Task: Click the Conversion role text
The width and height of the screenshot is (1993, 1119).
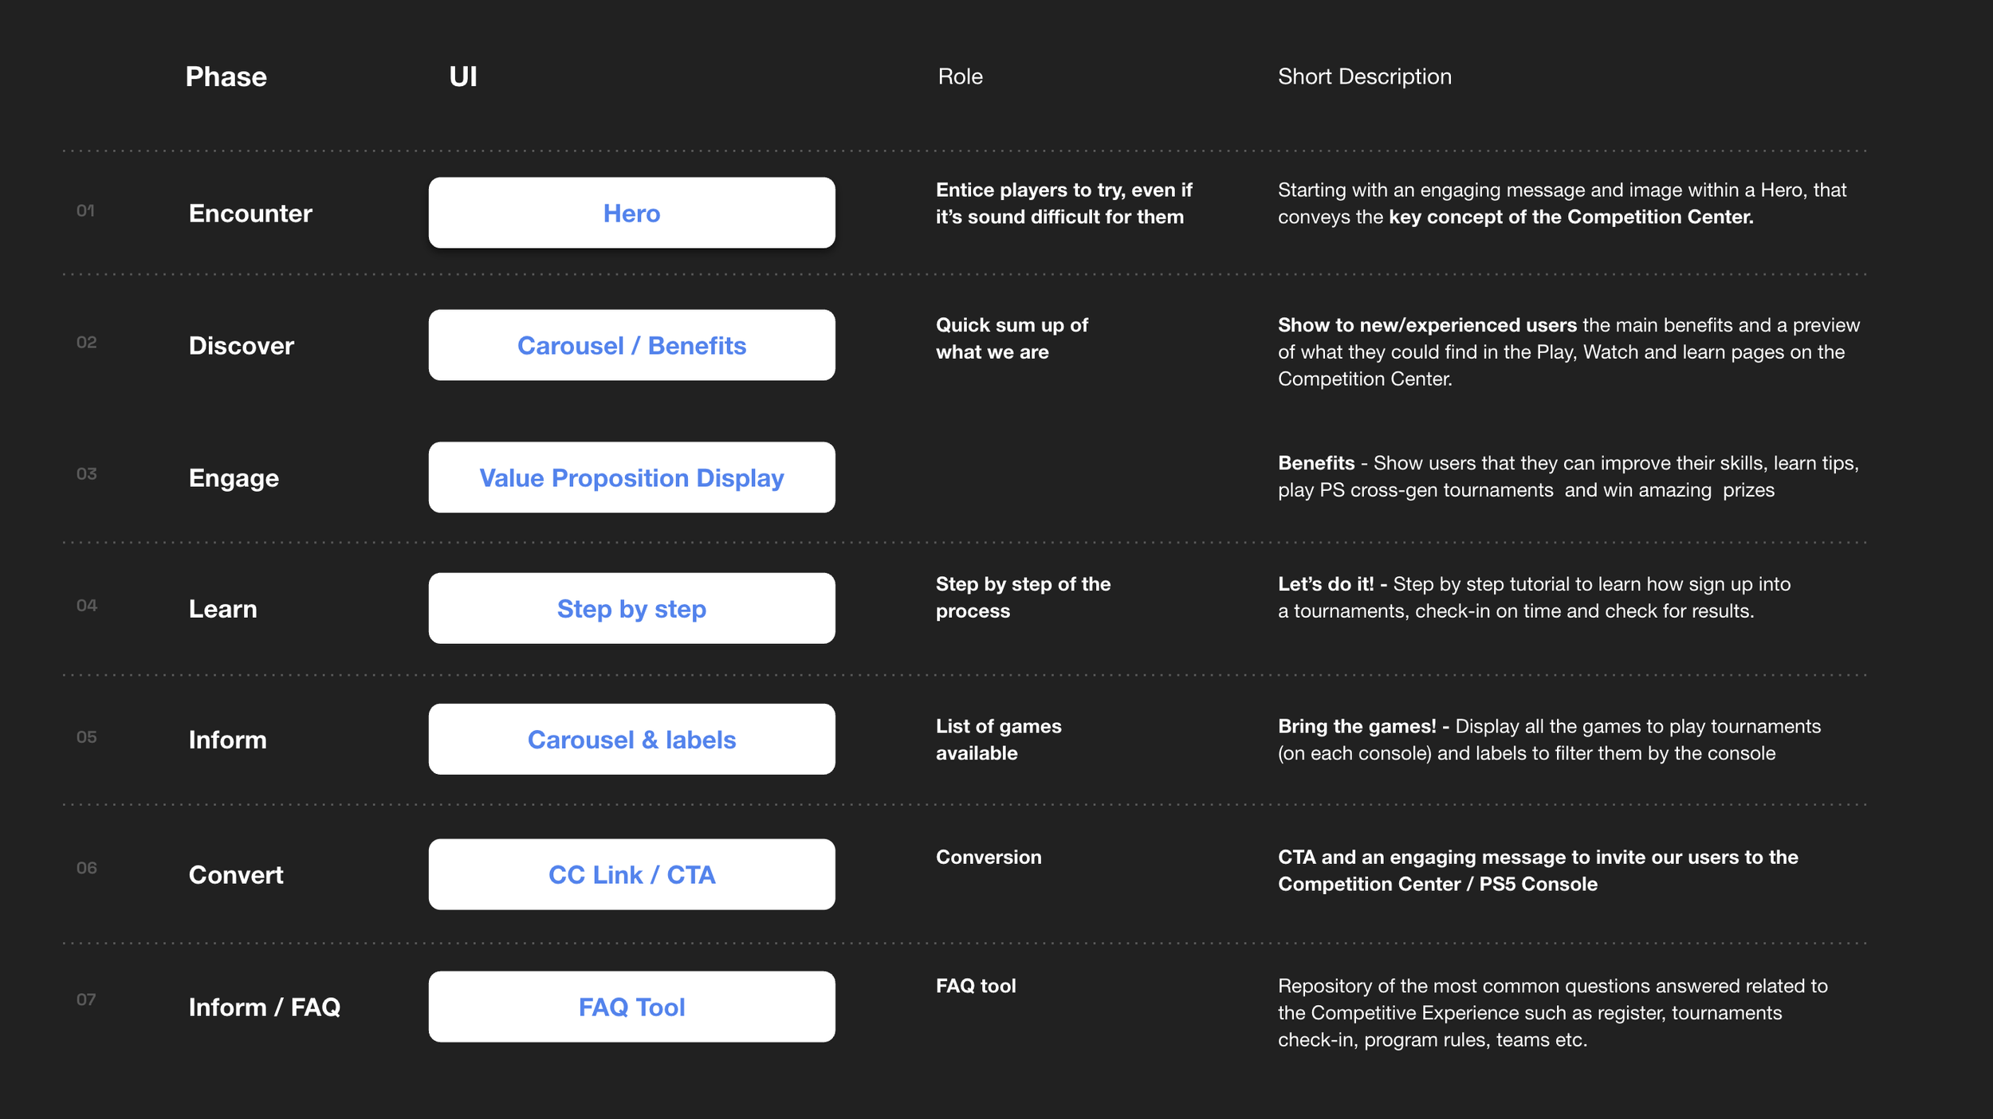Action: [x=988, y=857]
